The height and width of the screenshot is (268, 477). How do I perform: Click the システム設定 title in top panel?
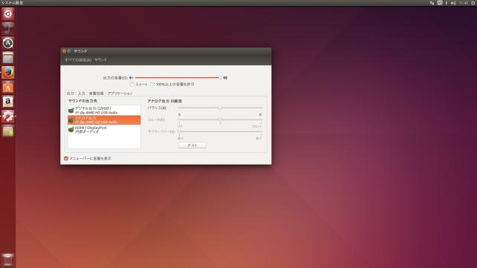12,3
